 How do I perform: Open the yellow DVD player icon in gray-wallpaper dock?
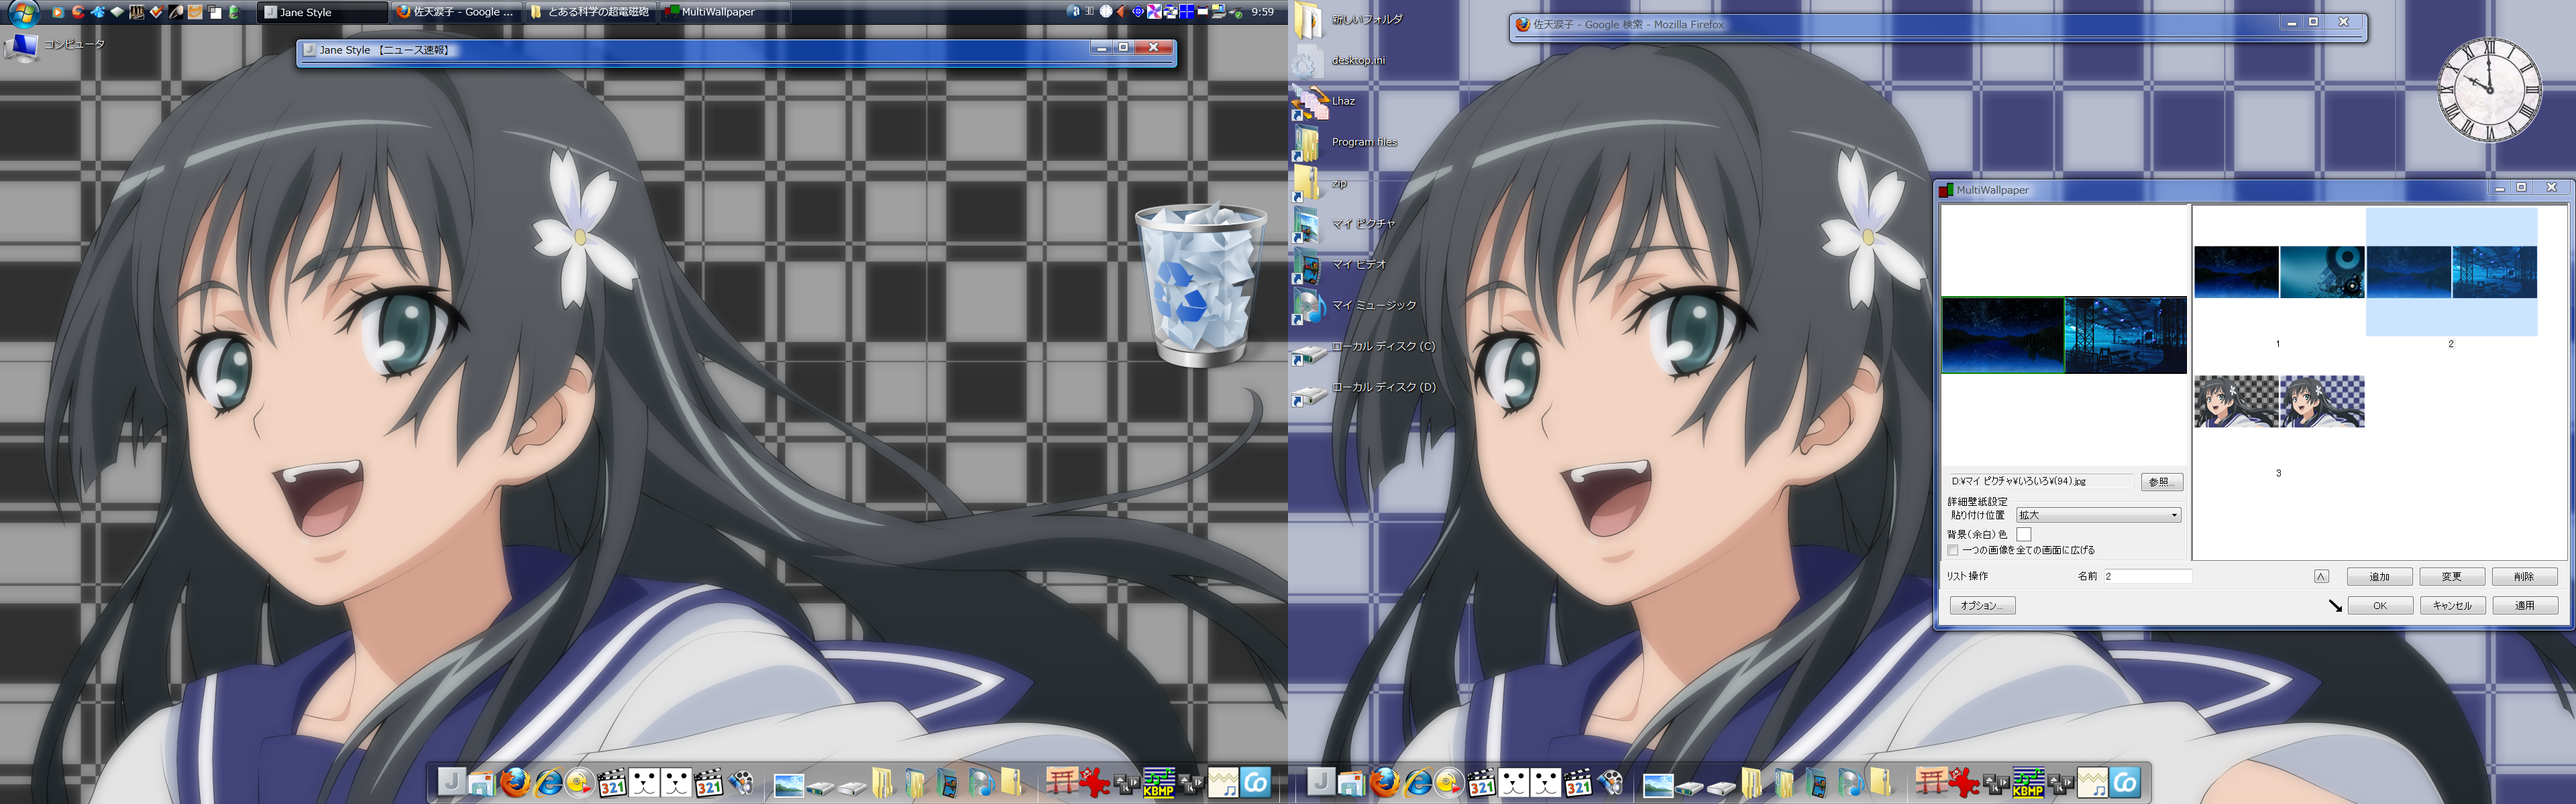click(580, 782)
